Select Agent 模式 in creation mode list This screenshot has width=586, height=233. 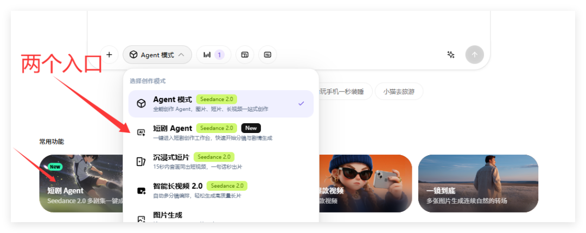click(221, 104)
